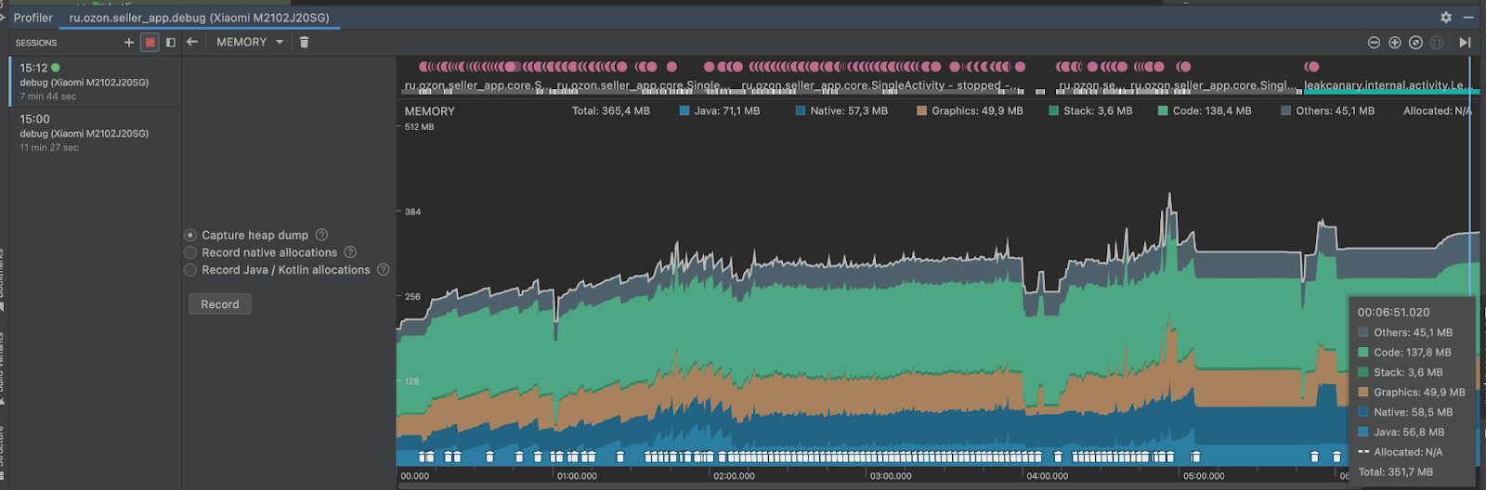
Task: Hide the Profiler tool window
Action: [x=1468, y=18]
